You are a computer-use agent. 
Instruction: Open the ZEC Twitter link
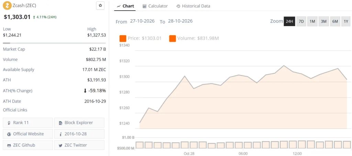pos(79,145)
